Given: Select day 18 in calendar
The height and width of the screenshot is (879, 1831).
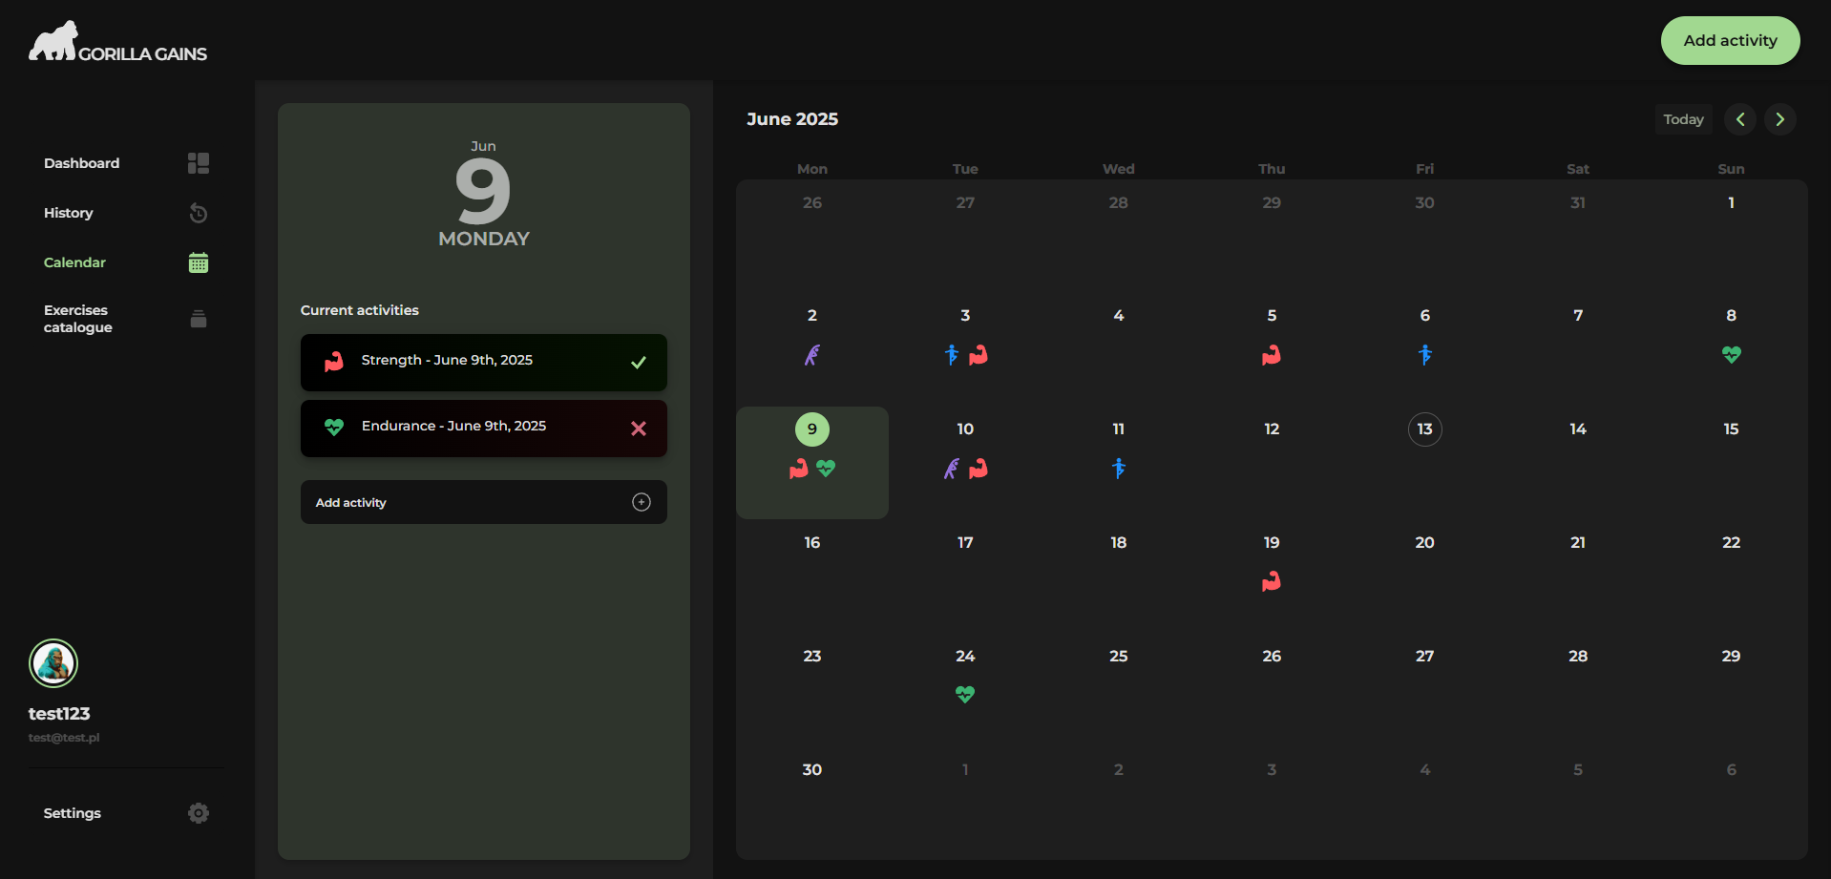Looking at the screenshot, I should (x=1119, y=543).
